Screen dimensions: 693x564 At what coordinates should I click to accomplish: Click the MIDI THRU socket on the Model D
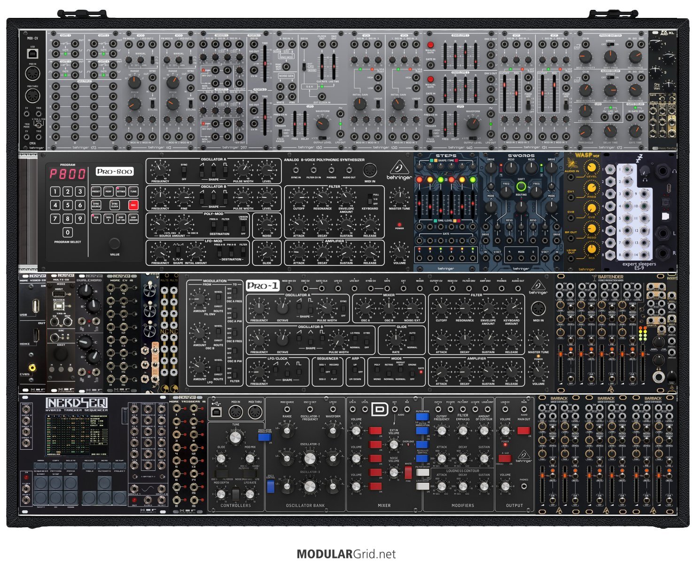click(255, 413)
